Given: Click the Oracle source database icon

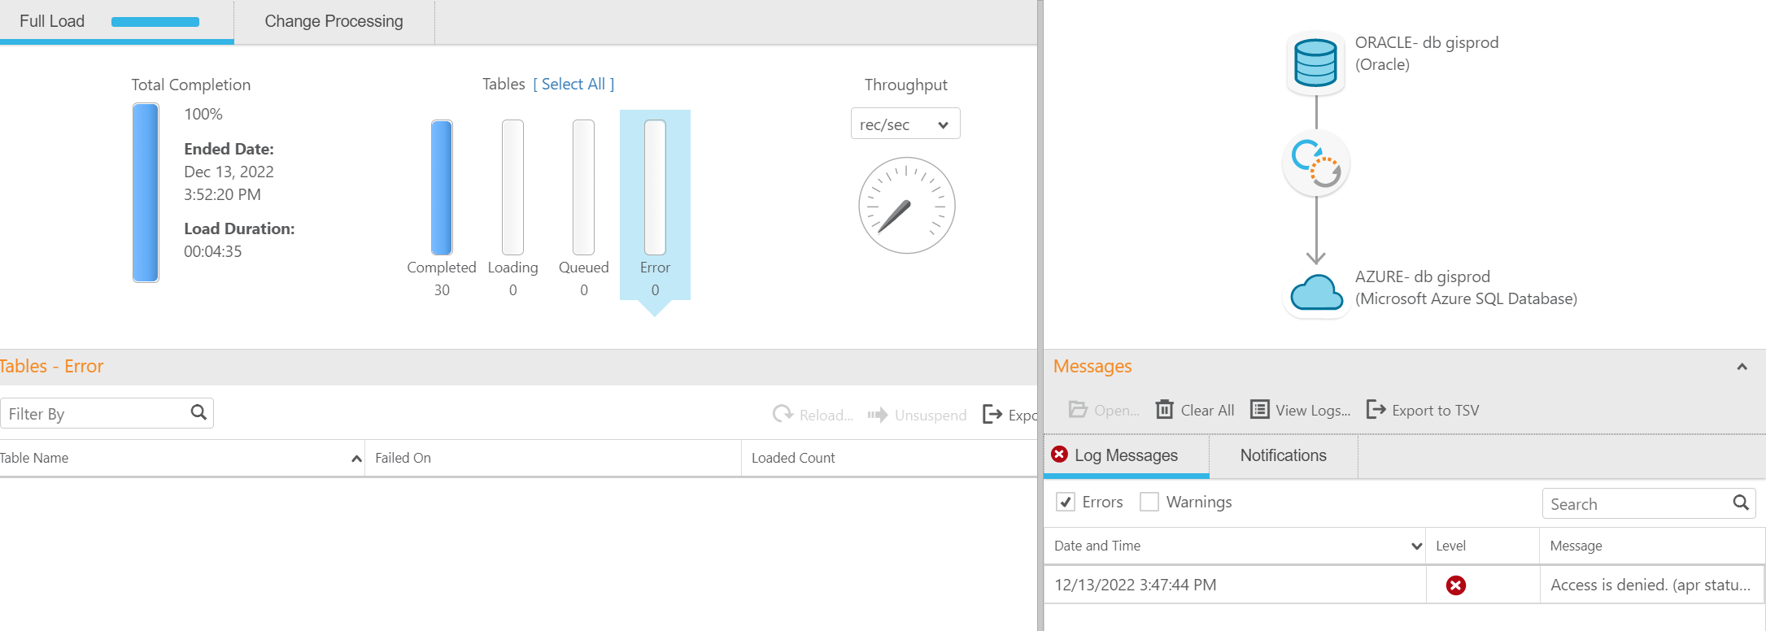Looking at the screenshot, I should [x=1315, y=63].
